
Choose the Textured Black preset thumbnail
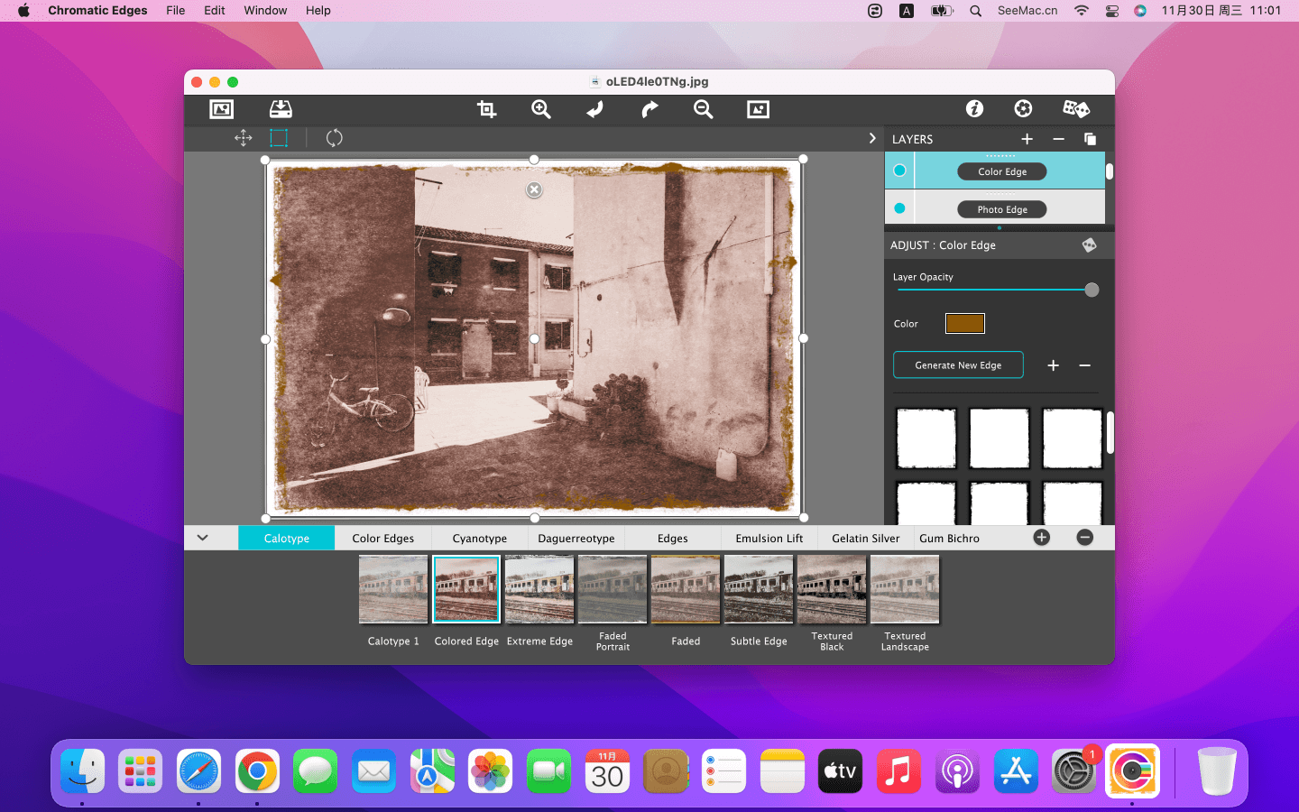tap(832, 590)
